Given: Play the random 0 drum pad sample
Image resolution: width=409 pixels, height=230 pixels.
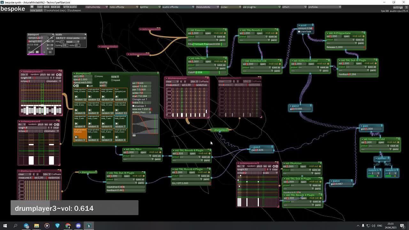Looking at the screenshot, I should pyautogui.click(x=76, y=137).
